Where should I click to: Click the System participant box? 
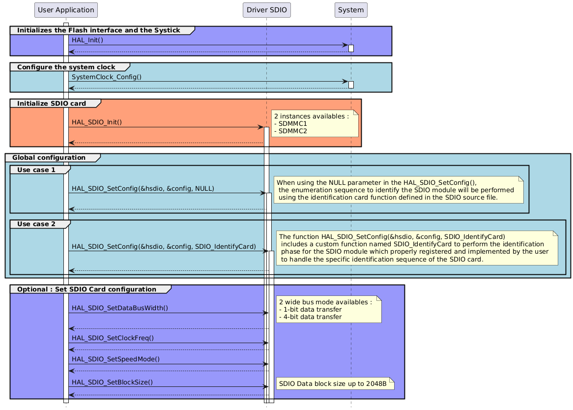(351, 10)
